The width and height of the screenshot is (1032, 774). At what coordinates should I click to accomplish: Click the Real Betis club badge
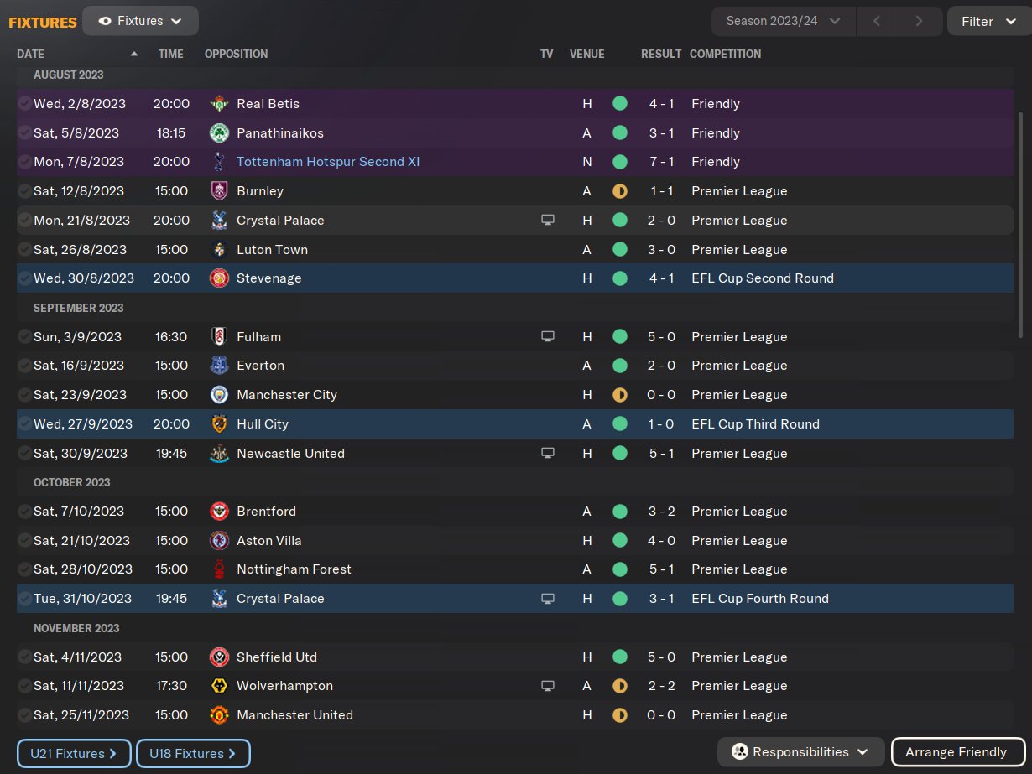point(219,104)
